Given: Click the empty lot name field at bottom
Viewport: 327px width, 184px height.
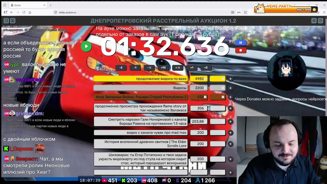Looking at the screenshot, I should point(141,172).
